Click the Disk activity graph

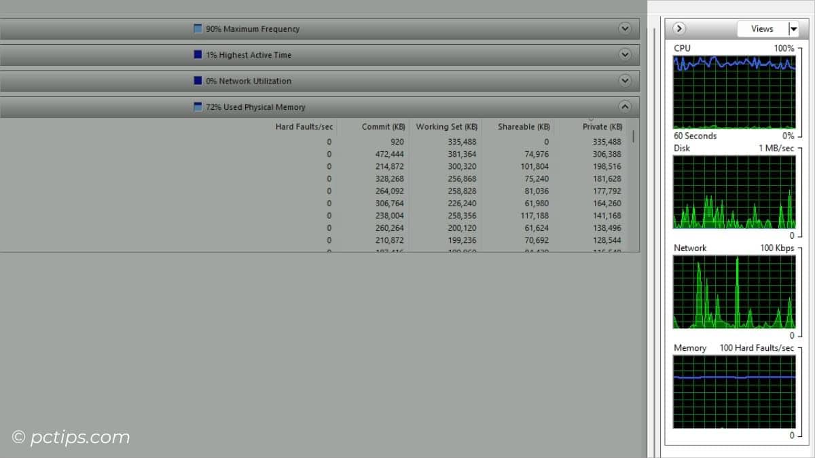tap(733, 192)
